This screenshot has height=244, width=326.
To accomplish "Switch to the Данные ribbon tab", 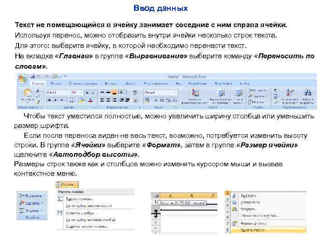I will tap(131, 84).
